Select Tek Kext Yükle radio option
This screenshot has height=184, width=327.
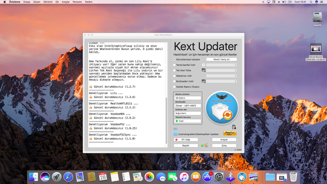[x=174, y=71]
